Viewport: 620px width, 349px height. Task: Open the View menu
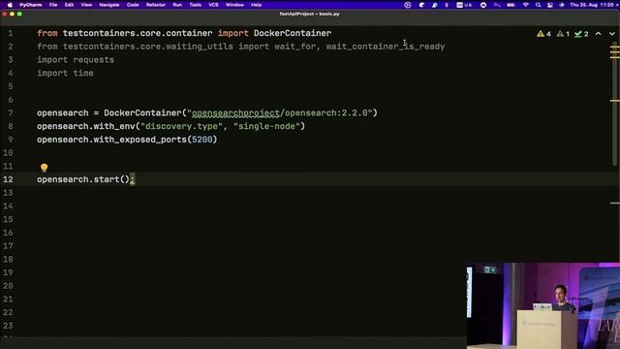(x=86, y=5)
